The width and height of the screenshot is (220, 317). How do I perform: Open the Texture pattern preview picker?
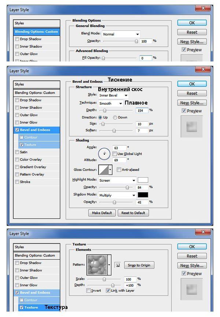97,265
